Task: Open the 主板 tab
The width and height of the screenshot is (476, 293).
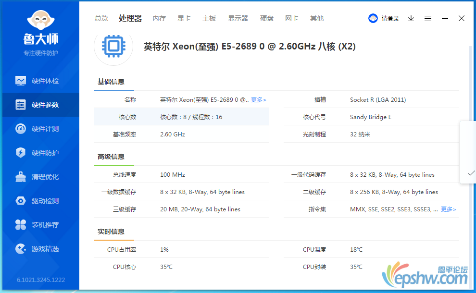Action: 209,19
